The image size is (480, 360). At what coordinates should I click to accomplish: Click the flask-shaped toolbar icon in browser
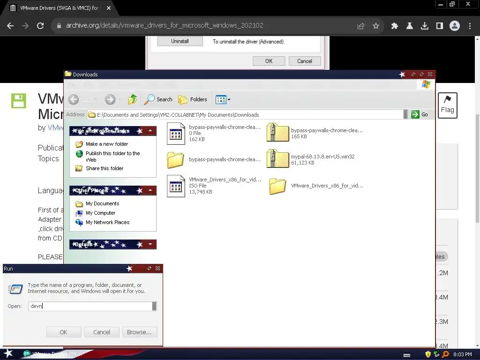point(410,26)
